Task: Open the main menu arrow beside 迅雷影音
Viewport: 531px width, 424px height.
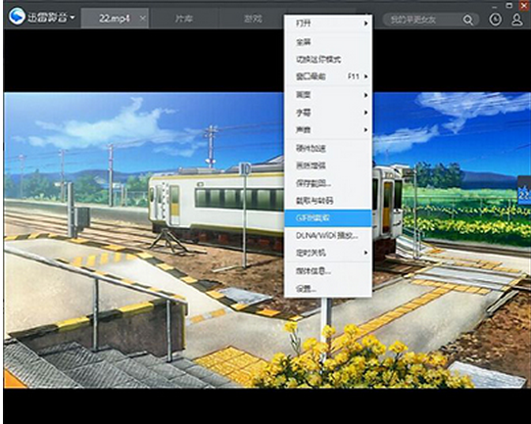Action: [72, 18]
